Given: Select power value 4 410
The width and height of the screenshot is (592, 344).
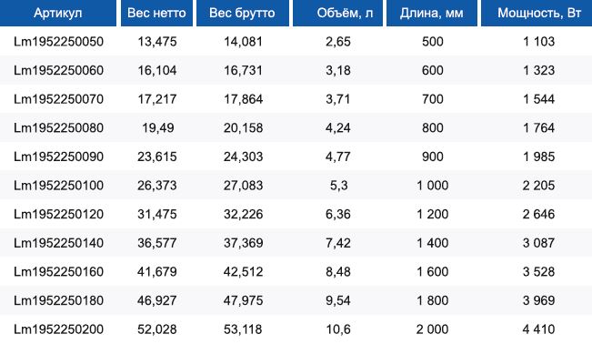Looking at the screenshot, I should point(538,329).
